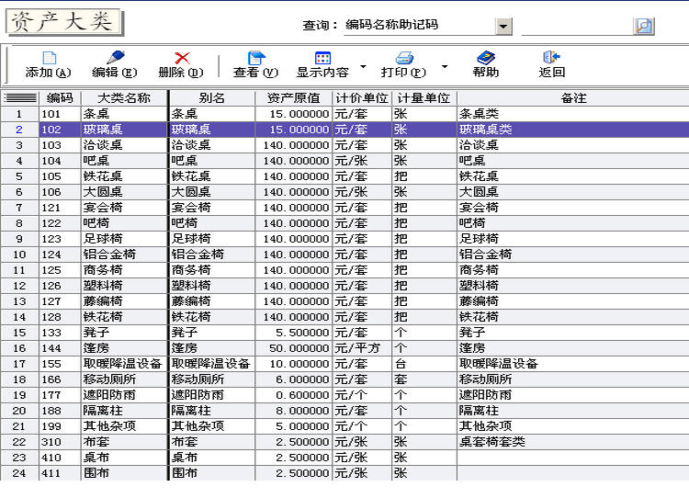Click 洽谈桌 in the 大类名称 column
This screenshot has width=689, height=498.
pos(124,145)
